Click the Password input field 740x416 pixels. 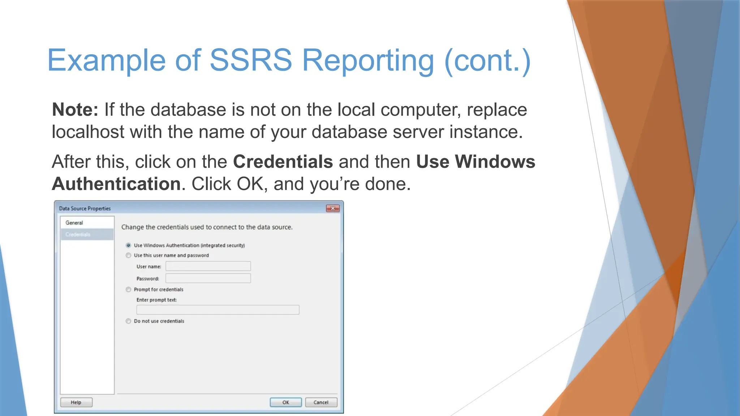coord(208,278)
